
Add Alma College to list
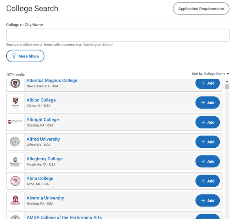[207, 181]
